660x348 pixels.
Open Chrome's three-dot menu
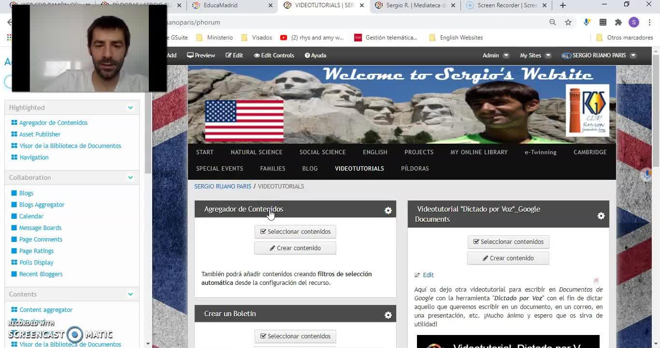click(x=649, y=22)
